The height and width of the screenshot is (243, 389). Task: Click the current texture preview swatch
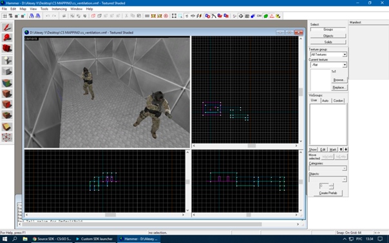click(320, 80)
